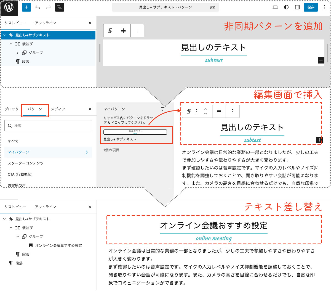Open block options in top toolbar
This screenshot has width=331, height=291.
137,31
